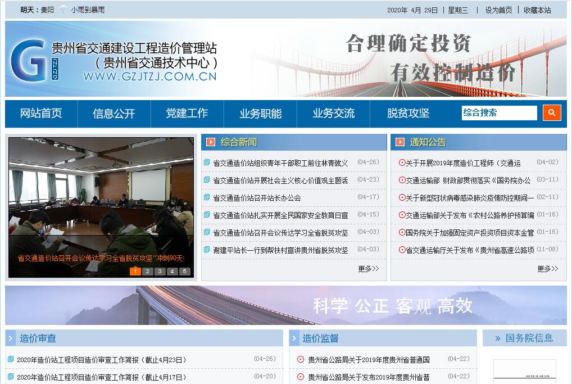The height and width of the screenshot is (384, 572).
Task: Open the 信息公开 menu
Action: point(114,114)
